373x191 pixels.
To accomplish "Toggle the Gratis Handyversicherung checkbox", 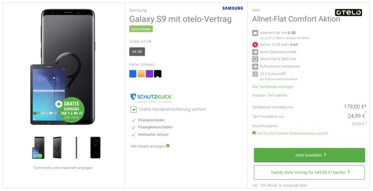I will [x=133, y=109].
